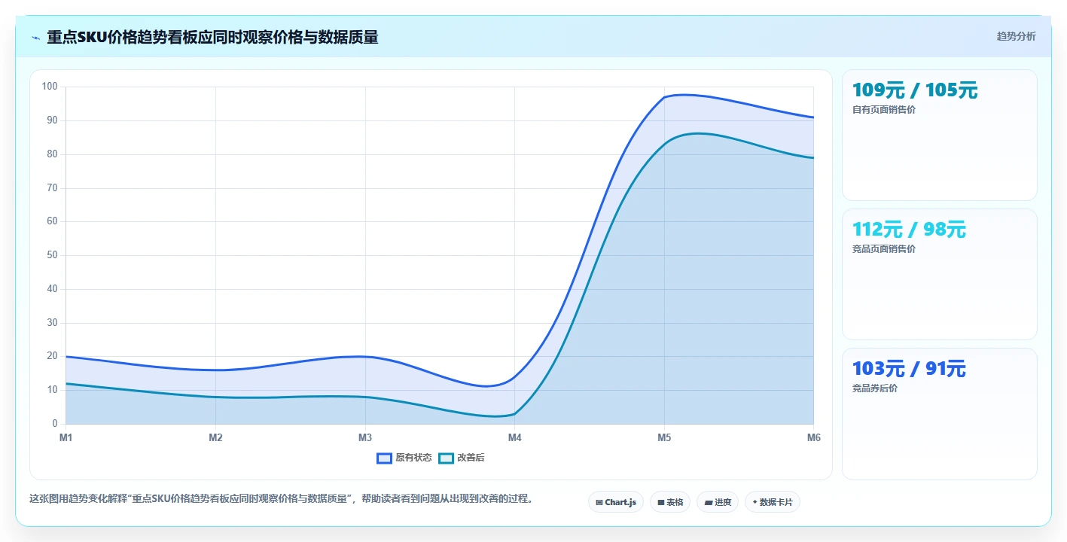Click the 0 y-axis tick label
Viewport: 1067px width, 542px height.
(x=55, y=424)
